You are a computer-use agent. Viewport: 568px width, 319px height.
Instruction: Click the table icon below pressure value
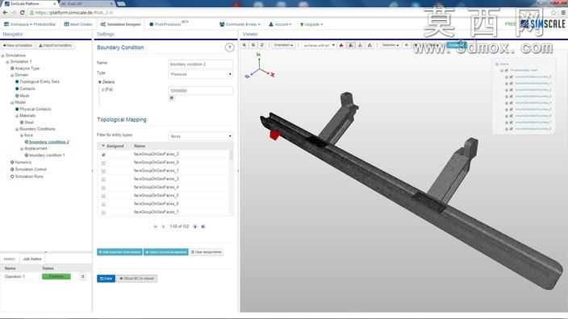coord(172,98)
